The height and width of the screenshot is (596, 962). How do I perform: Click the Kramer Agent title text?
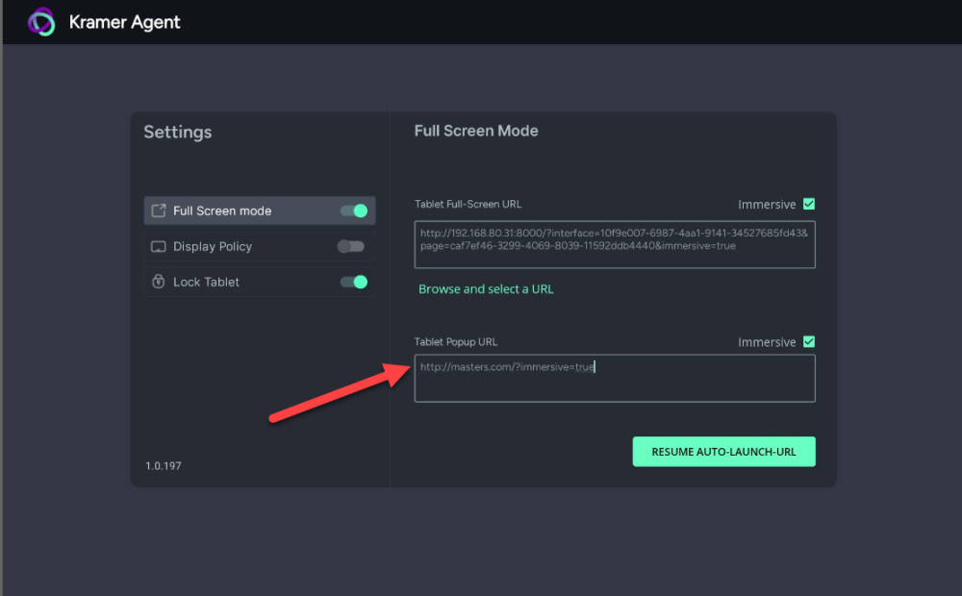coord(125,22)
